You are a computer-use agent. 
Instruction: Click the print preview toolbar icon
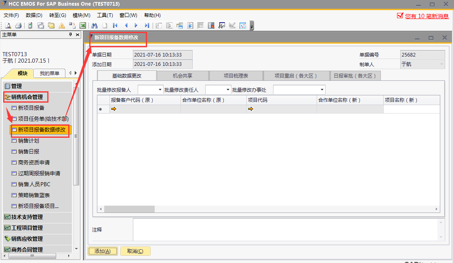[8, 25]
